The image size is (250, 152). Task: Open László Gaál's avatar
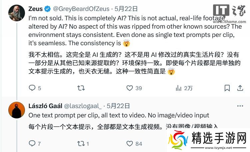coord(17,110)
